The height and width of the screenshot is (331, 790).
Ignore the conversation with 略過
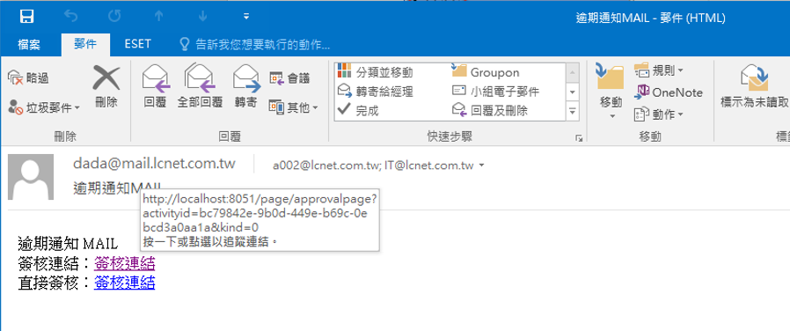28,78
